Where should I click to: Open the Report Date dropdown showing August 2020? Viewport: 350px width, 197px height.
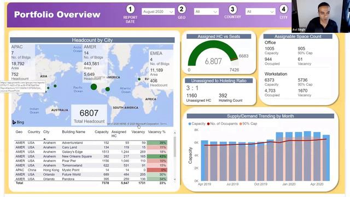[158, 11]
